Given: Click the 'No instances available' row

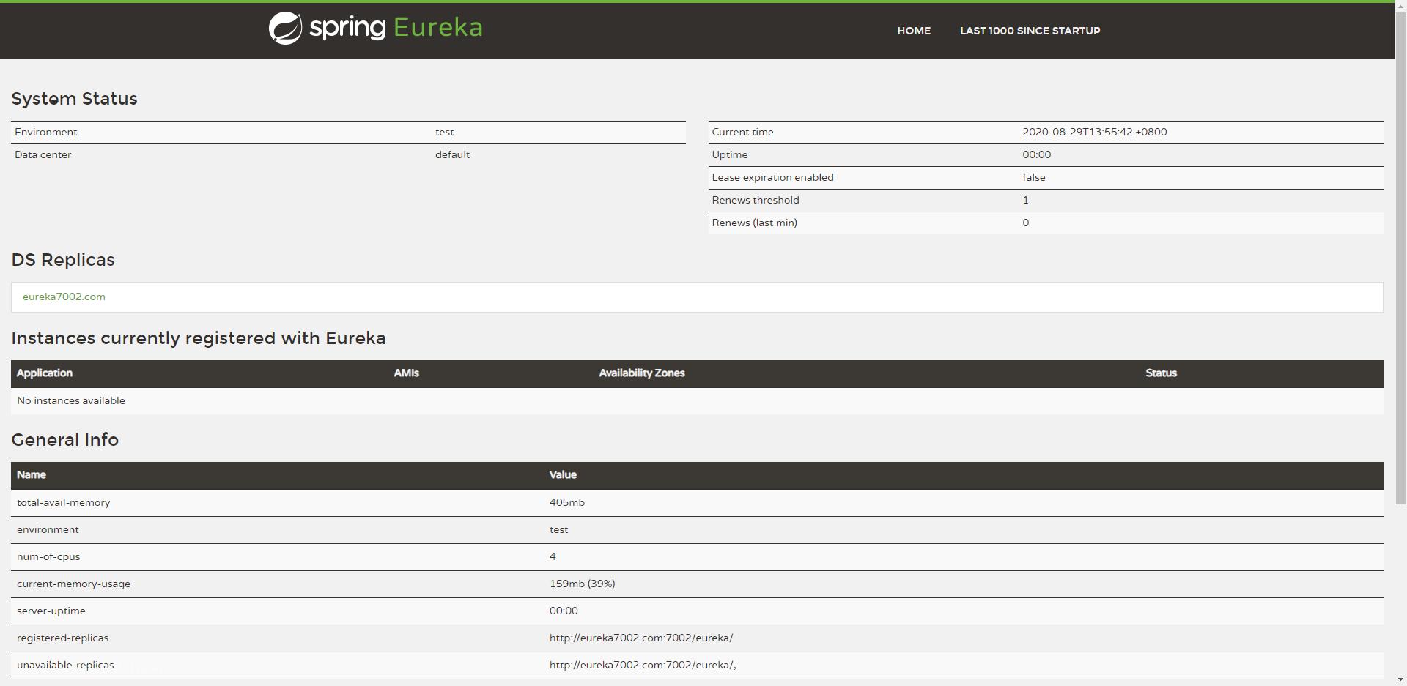Looking at the screenshot, I should [x=697, y=400].
